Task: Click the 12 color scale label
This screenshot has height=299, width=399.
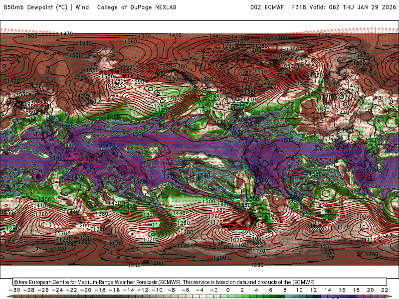Action: click(314, 290)
